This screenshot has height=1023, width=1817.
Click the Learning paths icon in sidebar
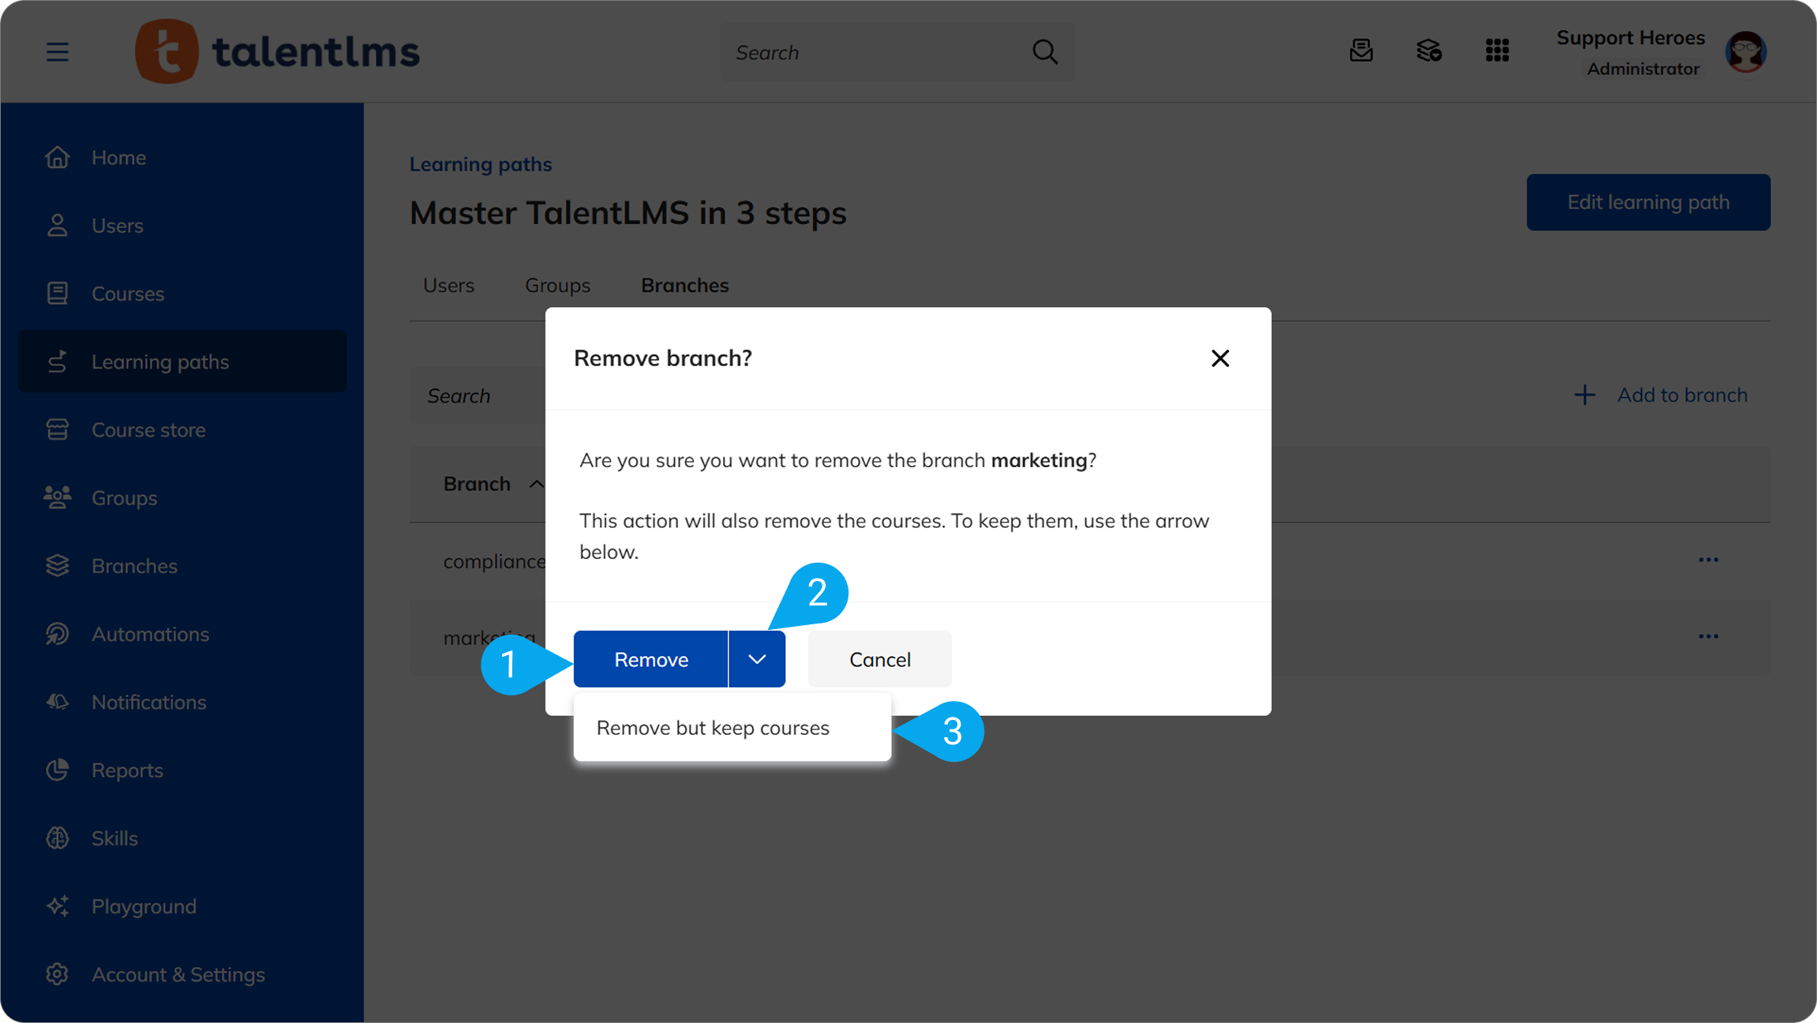pyautogui.click(x=58, y=362)
